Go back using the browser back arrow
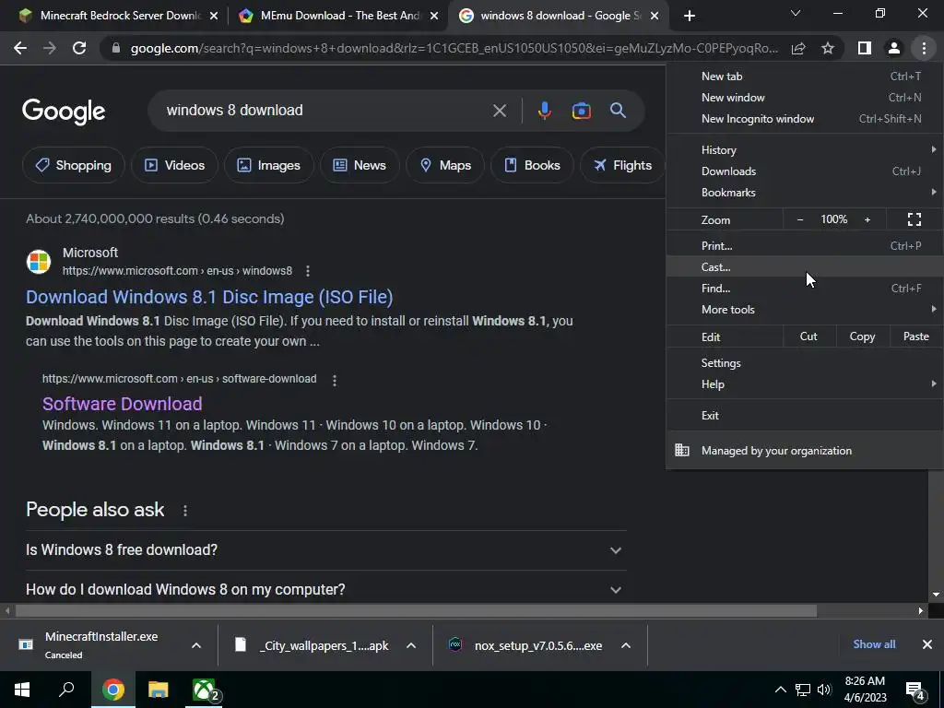This screenshot has height=708, width=944. click(x=20, y=48)
